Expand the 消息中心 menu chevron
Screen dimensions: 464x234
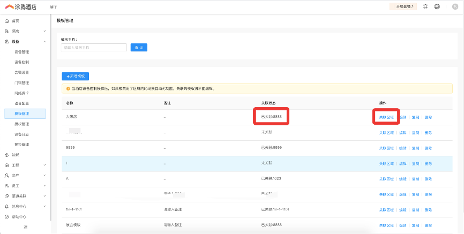point(44,206)
